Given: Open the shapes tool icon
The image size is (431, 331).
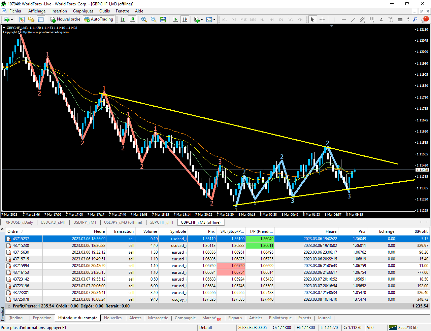Looking at the screenshot, I should [400, 20].
